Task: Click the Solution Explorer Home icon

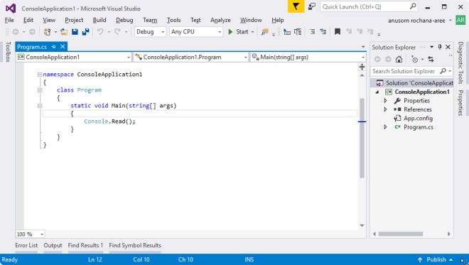Action: pos(399,59)
